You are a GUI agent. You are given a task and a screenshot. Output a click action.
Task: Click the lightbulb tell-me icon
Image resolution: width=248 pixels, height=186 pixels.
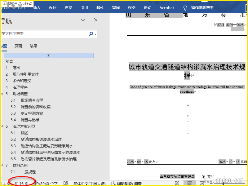click(x=185, y=8)
